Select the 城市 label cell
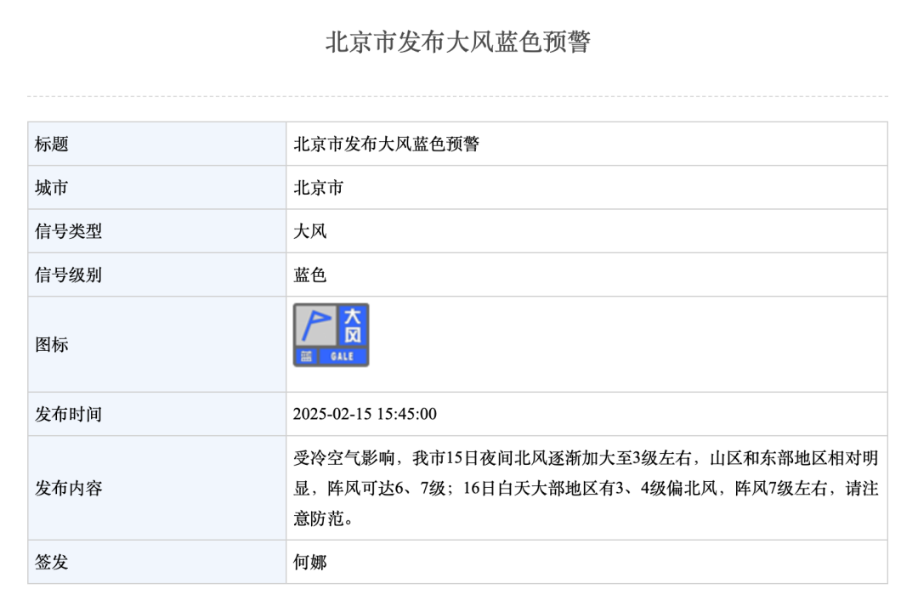918x606 pixels. pos(52,188)
